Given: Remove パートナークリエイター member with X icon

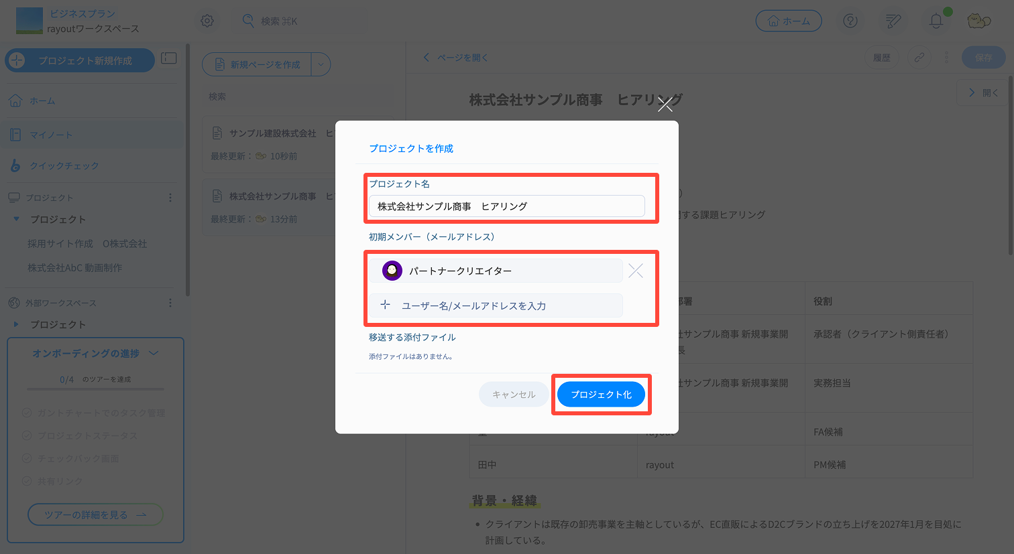Looking at the screenshot, I should point(636,271).
